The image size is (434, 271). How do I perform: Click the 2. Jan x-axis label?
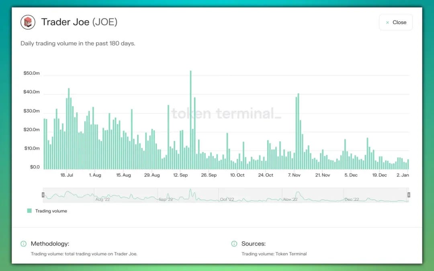click(403, 175)
